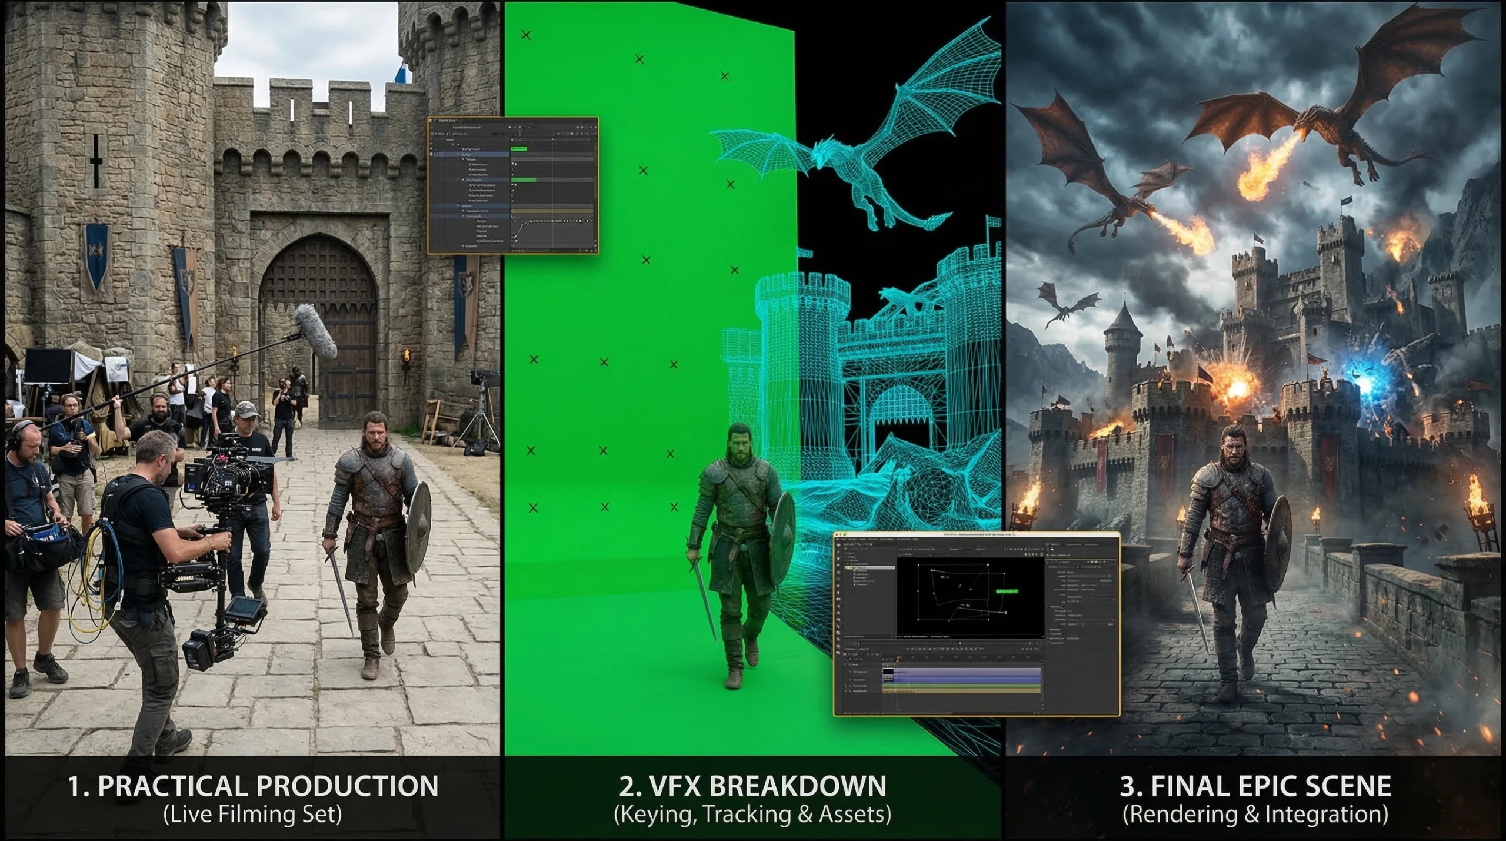The height and width of the screenshot is (841, 1506).
Task: Select the keyframe diamond on the curve graph
Action: 531,221
